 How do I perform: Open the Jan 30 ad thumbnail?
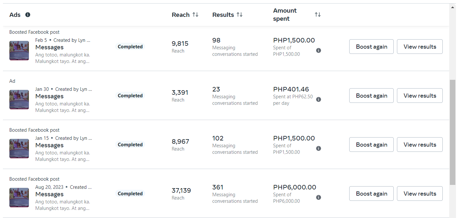click(x=19, y=100)
